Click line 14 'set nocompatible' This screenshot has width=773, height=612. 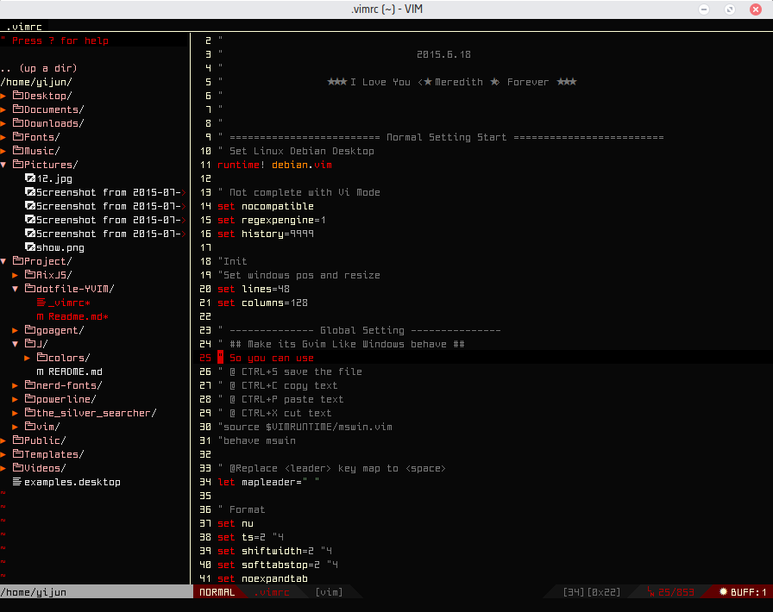[266, 206]
